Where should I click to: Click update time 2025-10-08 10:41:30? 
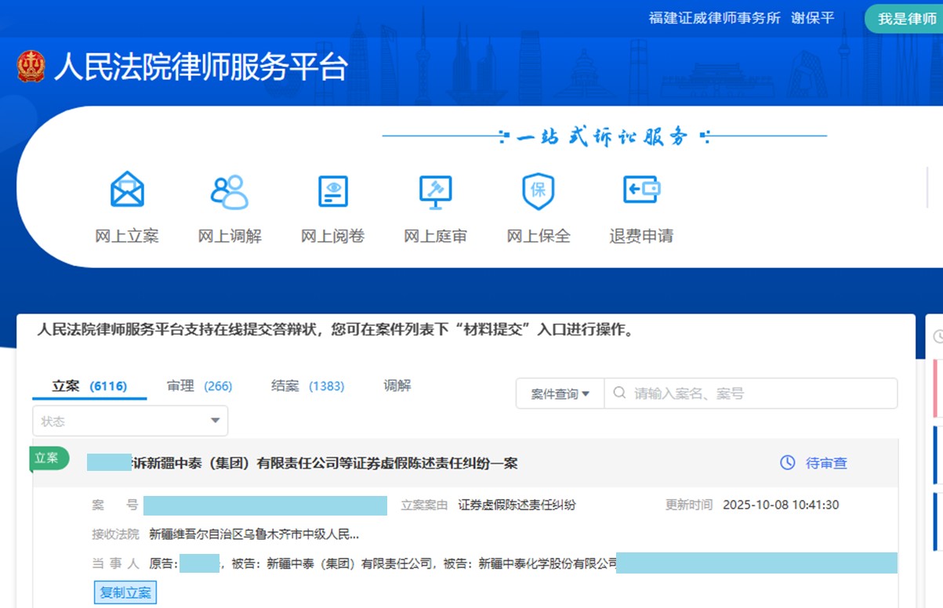click(781, 505)
